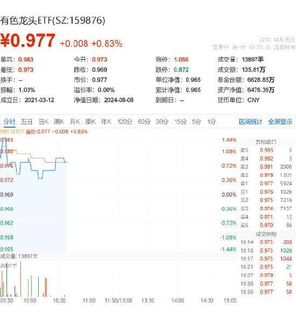Click the 10:14 trade detail row
Image resolution: width=296 pixels, height=315 pixels.
click(x=266, y=242)
